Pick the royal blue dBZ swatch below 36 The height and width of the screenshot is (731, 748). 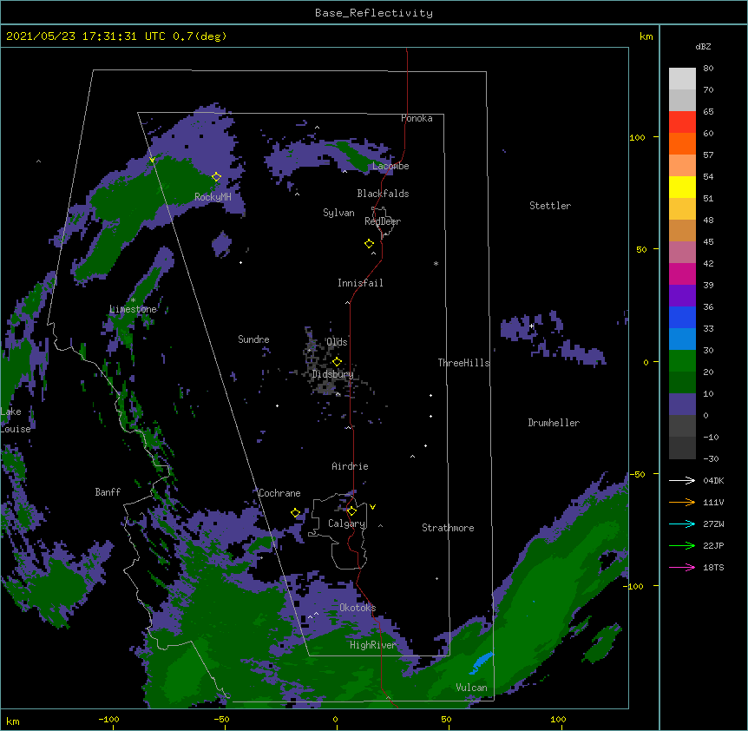tap(682, 317)
